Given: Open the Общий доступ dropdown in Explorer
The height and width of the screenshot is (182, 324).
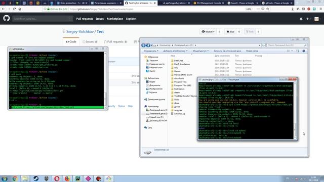Looking at the screenshot, I should pyautogui.click(x=200, y=51).
